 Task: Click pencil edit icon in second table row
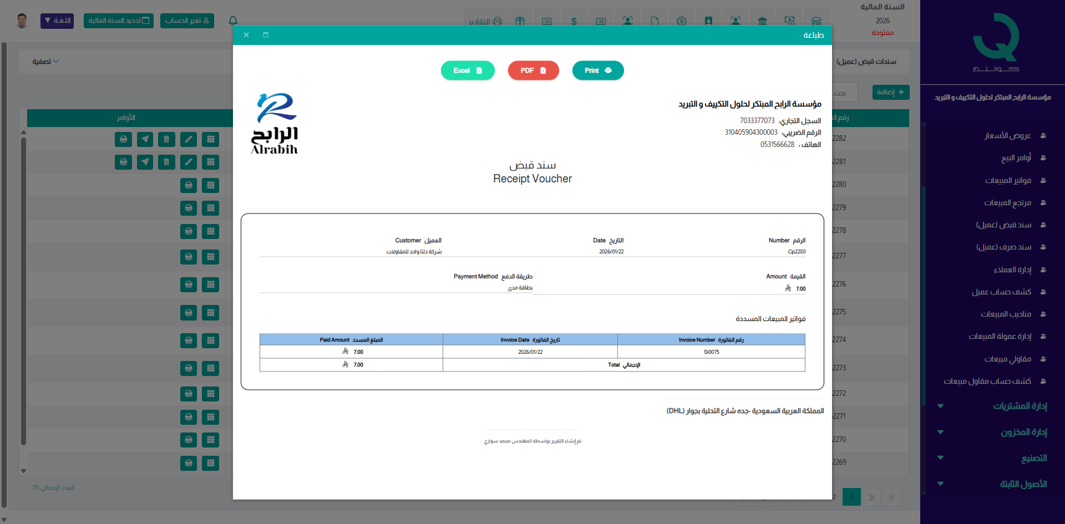189,162
